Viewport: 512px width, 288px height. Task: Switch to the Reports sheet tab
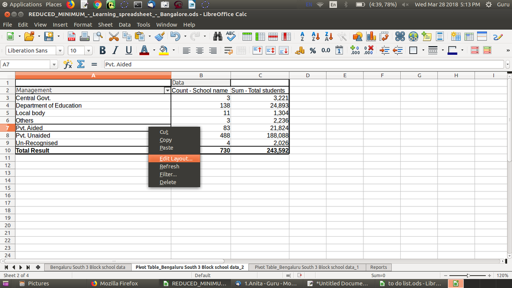click(378, 267)
